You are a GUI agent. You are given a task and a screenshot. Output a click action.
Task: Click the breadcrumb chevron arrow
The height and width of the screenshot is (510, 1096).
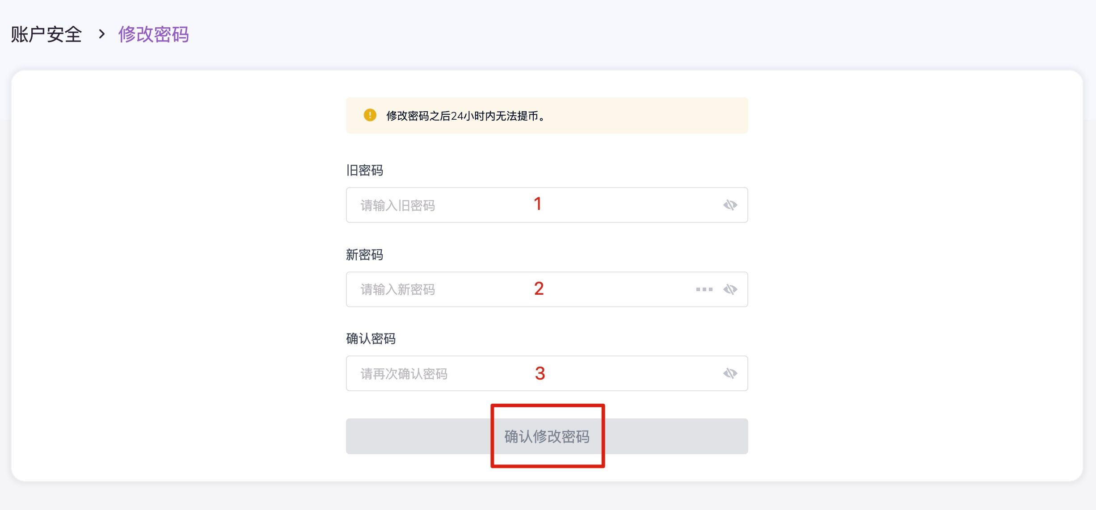[x=101, y=34]
